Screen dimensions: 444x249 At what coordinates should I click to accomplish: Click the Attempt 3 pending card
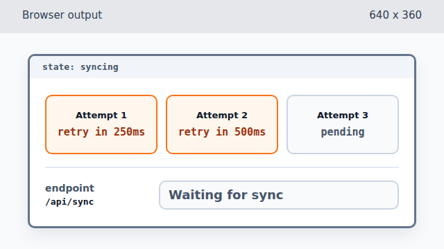click(343, 124)
